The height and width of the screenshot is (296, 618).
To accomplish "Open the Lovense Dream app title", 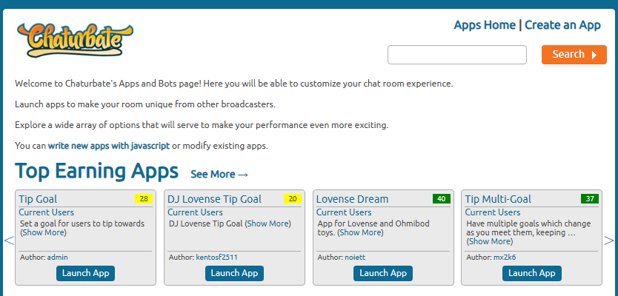I will (x=353, y=199).
